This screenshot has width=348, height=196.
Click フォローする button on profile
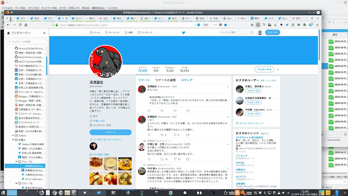[264, 70]
